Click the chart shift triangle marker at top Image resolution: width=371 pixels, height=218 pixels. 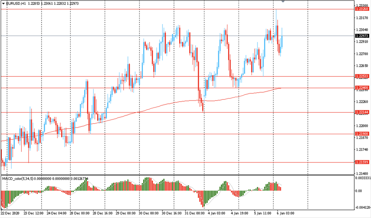[x=283, y=1]
